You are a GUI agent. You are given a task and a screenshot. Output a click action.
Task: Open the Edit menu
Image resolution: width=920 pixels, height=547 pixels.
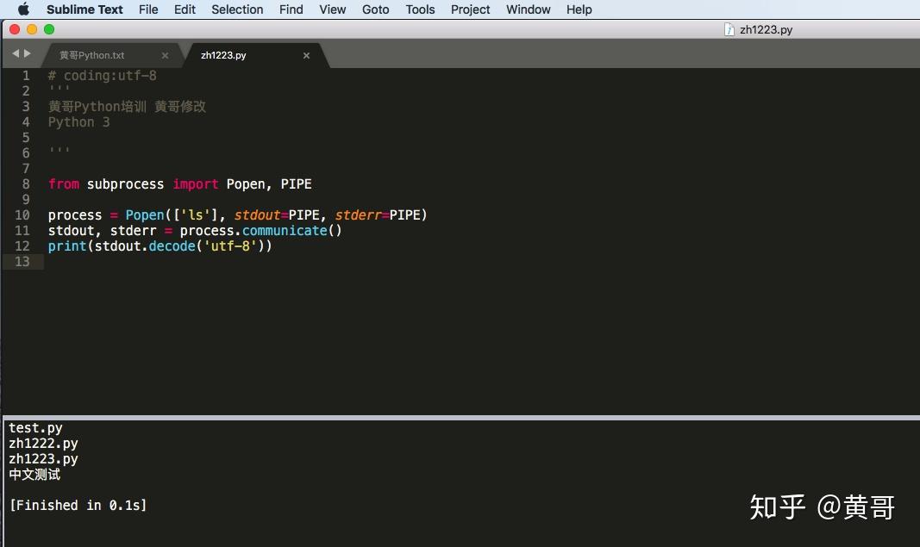[185, 9]
